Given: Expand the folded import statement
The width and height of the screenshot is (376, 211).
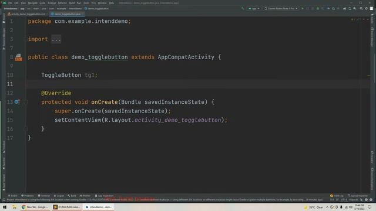Looking at the screenshot, I should (x=56, y=39).
